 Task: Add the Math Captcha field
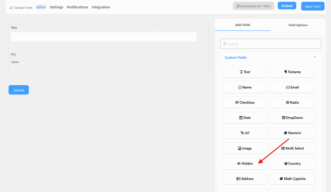[292, 179]
